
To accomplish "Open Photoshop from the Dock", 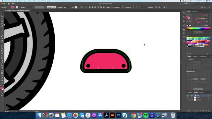I will point(119,115).
